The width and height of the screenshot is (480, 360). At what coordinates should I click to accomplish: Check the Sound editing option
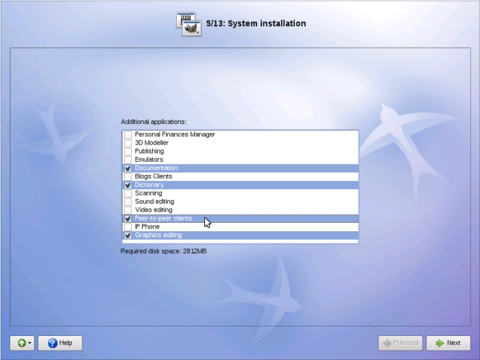[128, 202]
